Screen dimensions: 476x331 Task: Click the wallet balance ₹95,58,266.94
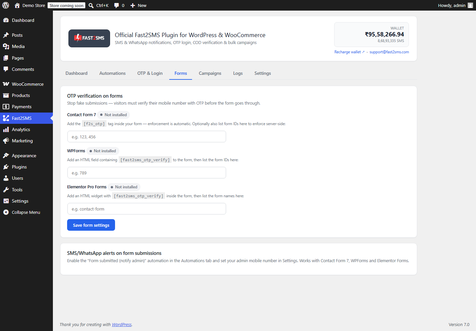coord(384,34)
